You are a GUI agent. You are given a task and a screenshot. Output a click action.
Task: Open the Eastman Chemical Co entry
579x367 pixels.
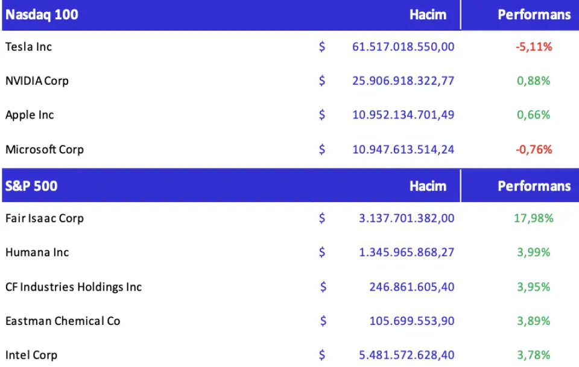(x=63, y=321)
